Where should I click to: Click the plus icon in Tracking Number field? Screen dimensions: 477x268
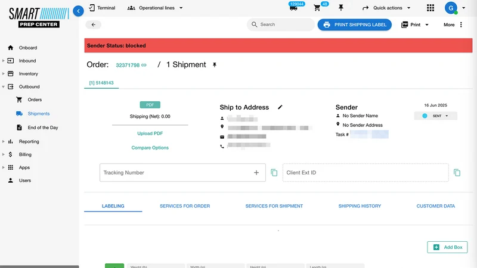pos(256,173)
